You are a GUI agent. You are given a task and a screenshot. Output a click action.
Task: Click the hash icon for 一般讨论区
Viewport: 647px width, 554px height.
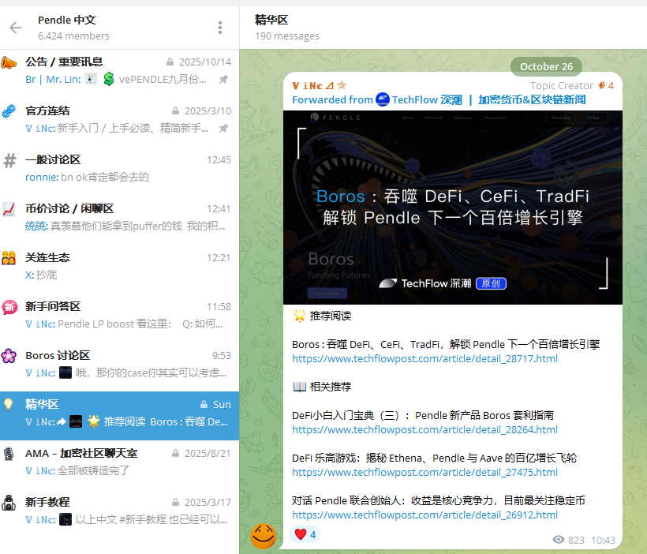pyautogui.click(x=9, y=160)
